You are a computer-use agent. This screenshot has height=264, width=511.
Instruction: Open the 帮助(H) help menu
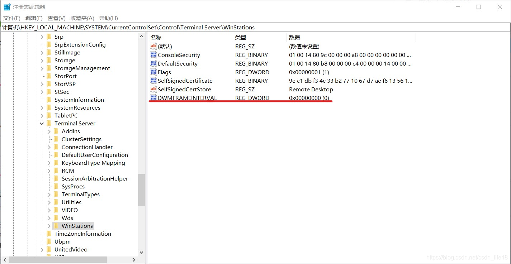click(108, 18)
